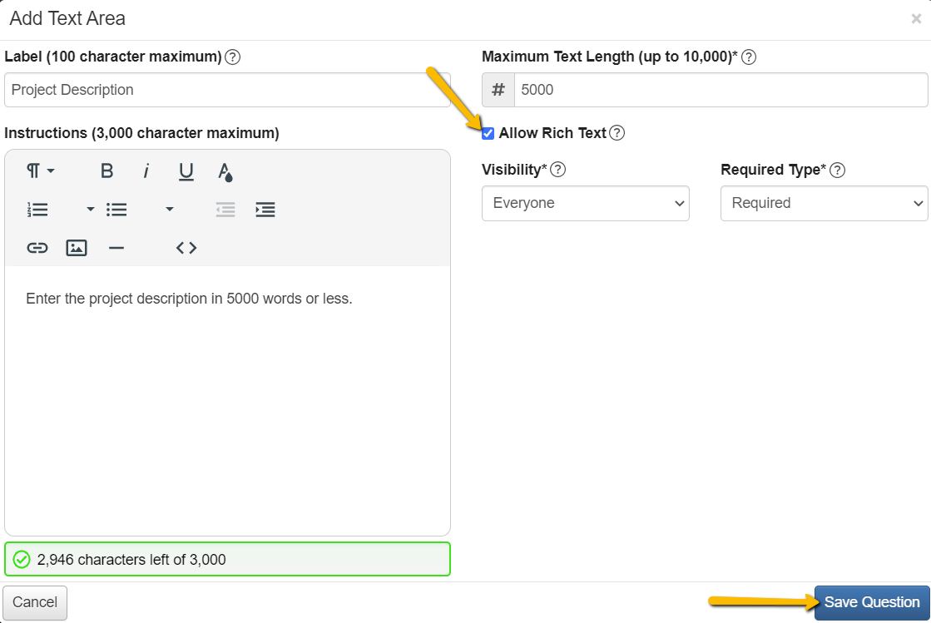The width and height of the screenshot is (931, 623).
Task: Open the Visibility dropdown
Action: (585, 203)
